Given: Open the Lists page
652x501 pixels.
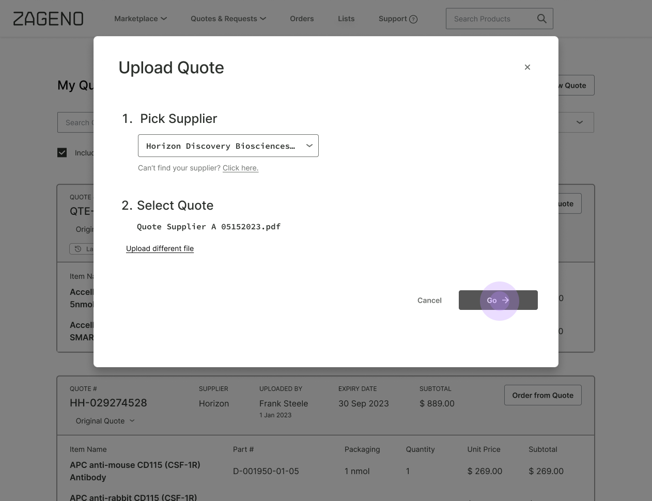Looking at the screenshot, I should [x=346, y=19].
